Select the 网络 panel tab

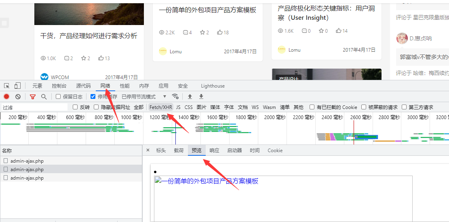coord(105,86)
